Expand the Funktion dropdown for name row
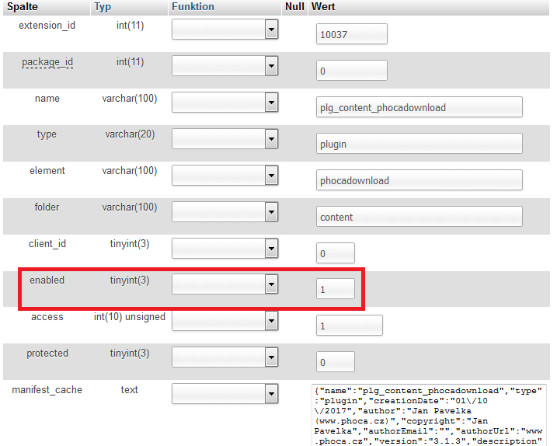Screen dimensions: 557x446 (x=225, y=102)
